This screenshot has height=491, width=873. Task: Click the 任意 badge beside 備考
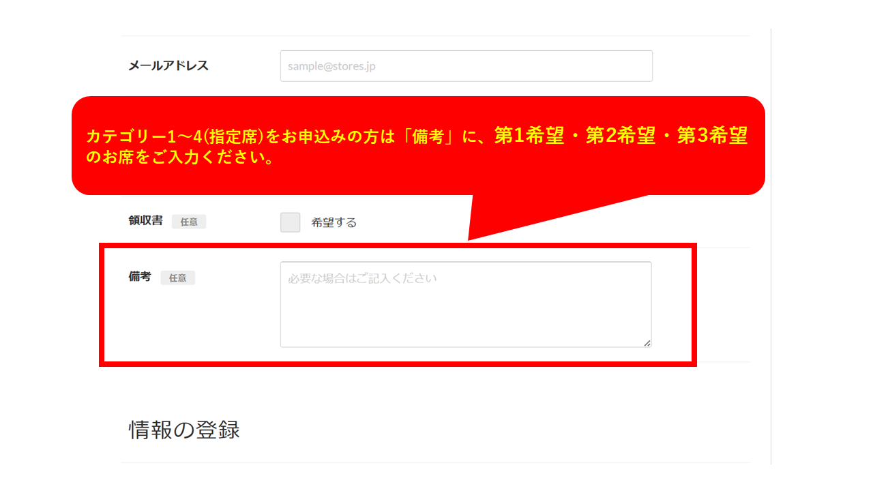[178, 278]
